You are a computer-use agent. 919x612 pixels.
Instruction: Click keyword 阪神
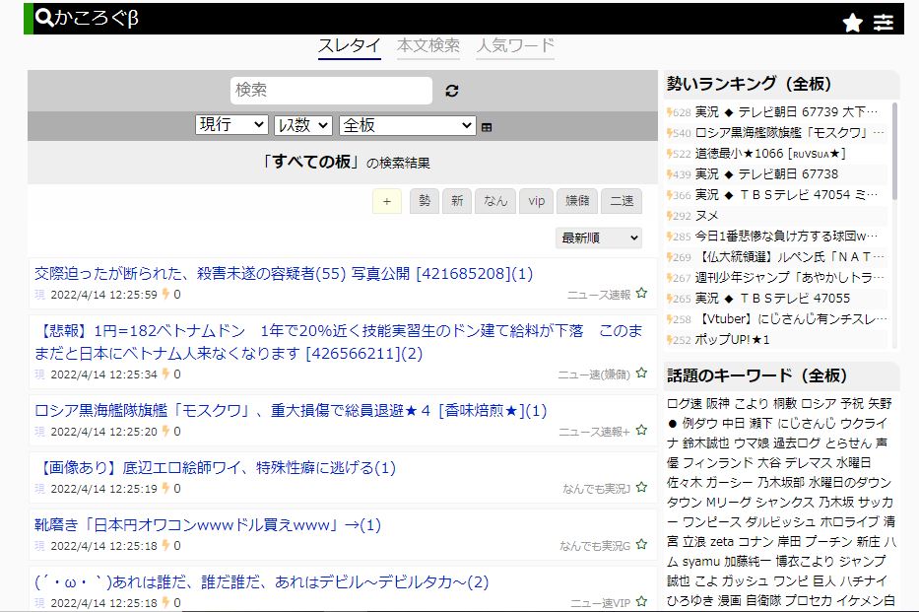tap(717, 403)
